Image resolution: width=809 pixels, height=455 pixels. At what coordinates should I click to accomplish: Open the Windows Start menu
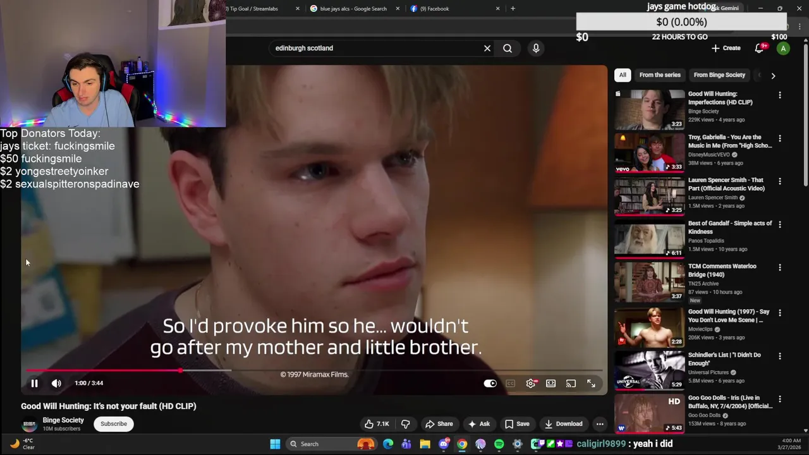(x=275, y=444)
